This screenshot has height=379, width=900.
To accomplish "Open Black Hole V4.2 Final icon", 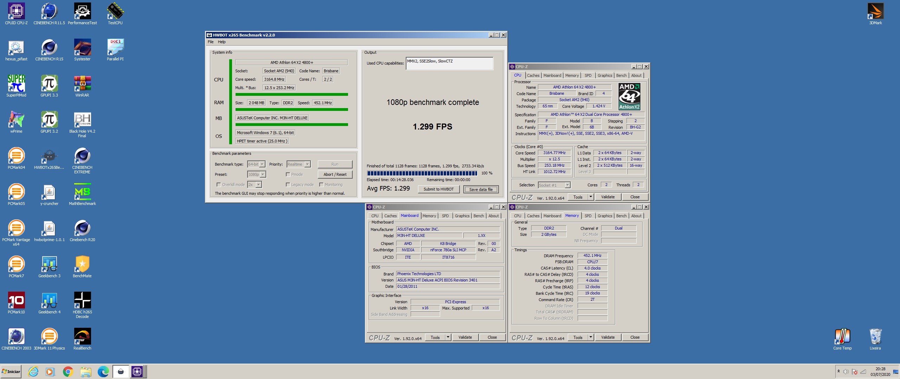I will click(x=82, y=124).
